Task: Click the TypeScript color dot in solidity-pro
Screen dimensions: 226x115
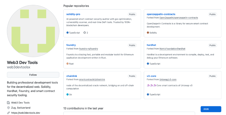Action: [x=68, y=33]
